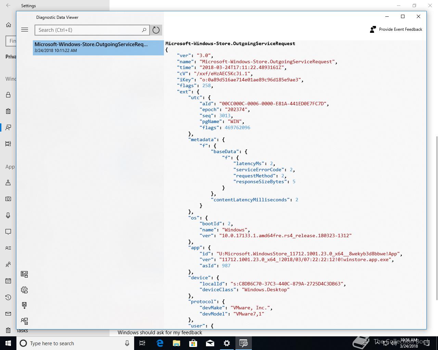The width and height of the screenshot is (438, 350).
Task: Click the "responseSizeBytes": 5 line
Action: 265,181
